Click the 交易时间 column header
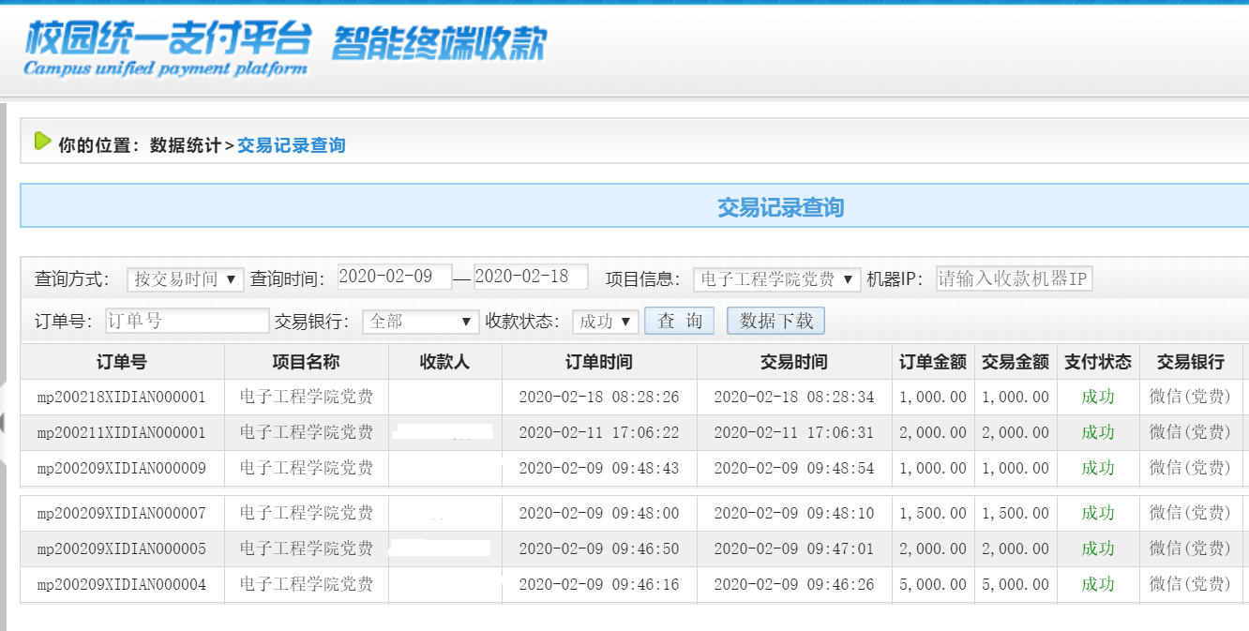The height and width of the screenshot is (631, 1249). pyautogui.click(x=793, y=362)
